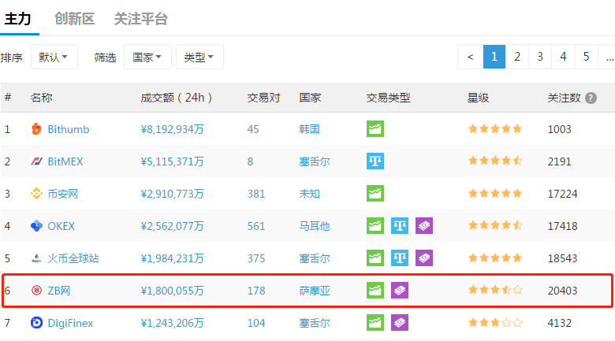
Task: Click Bithumb's volume ¥8,192,934万
Action: pos(172,129)
